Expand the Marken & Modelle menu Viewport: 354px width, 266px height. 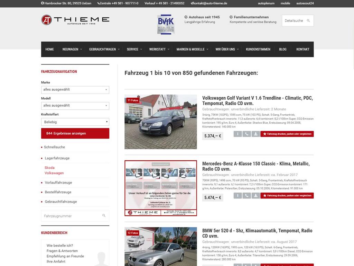point(192,49)
